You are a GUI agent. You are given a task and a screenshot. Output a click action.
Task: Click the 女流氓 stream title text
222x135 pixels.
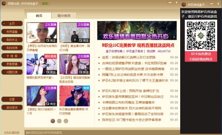coord(74,80)
